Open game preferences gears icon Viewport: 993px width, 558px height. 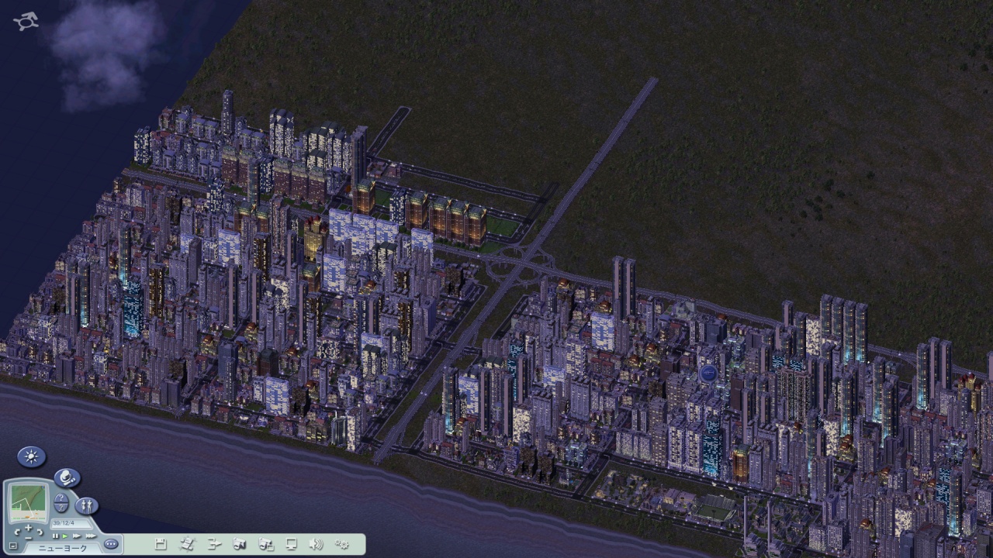(341, 544)
